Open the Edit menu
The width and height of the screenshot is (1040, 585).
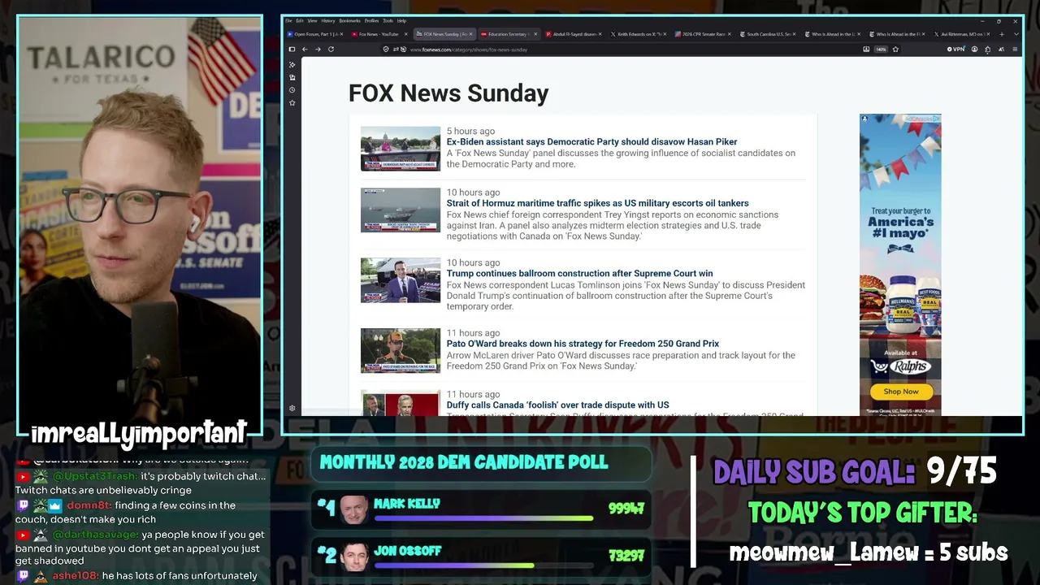point(300,20)
